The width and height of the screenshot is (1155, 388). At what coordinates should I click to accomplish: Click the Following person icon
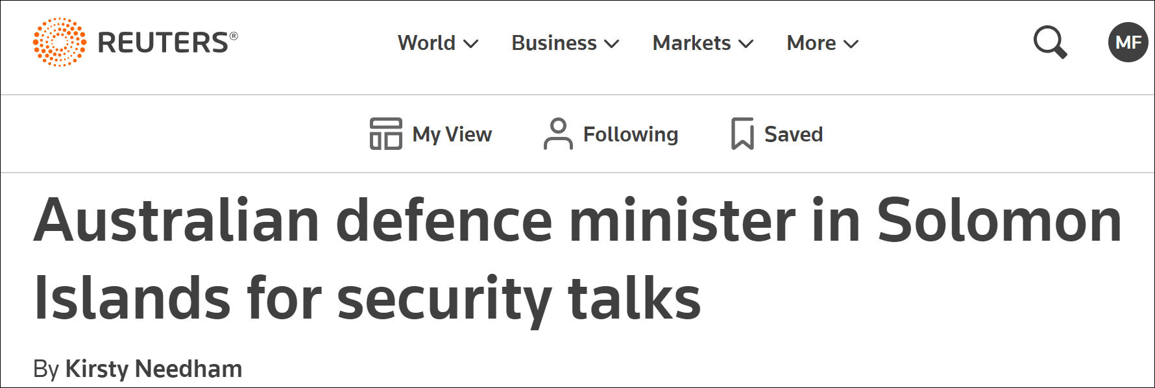(x=558, y=134)
